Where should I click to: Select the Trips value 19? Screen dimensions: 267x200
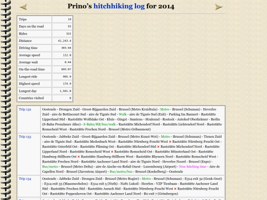[70, 19]
